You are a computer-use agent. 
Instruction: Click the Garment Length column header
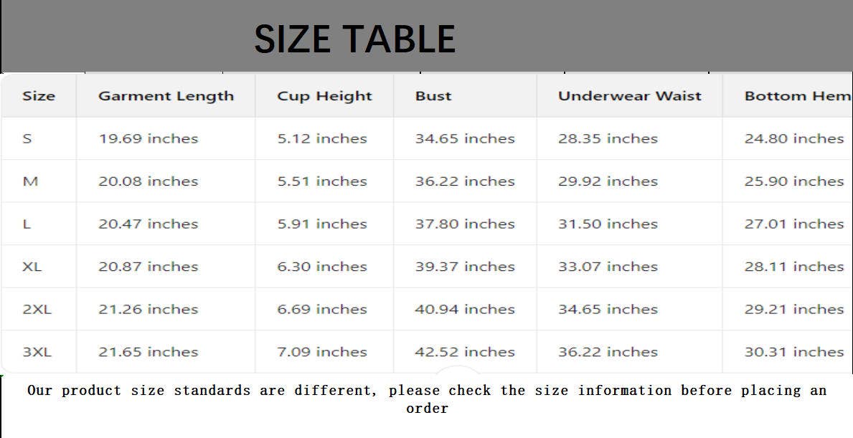click(x=166, y=96)
